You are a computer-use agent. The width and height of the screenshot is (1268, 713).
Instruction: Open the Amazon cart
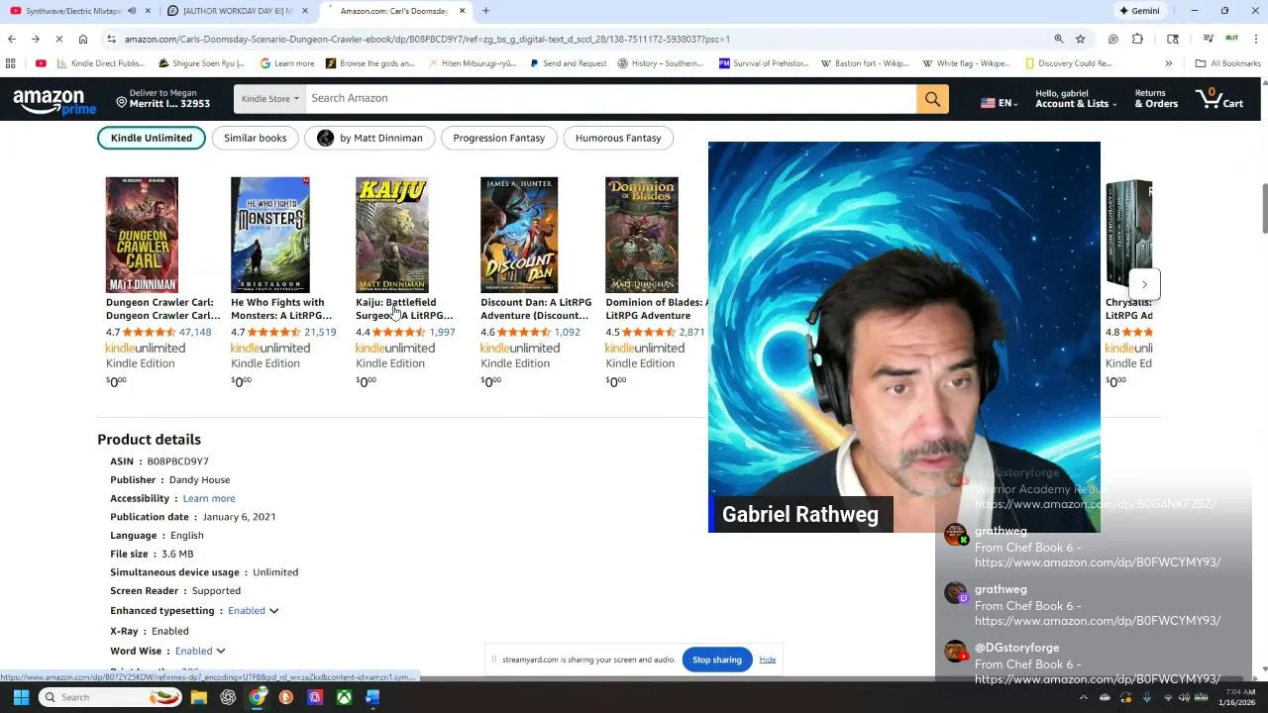tap(1219, 98)
